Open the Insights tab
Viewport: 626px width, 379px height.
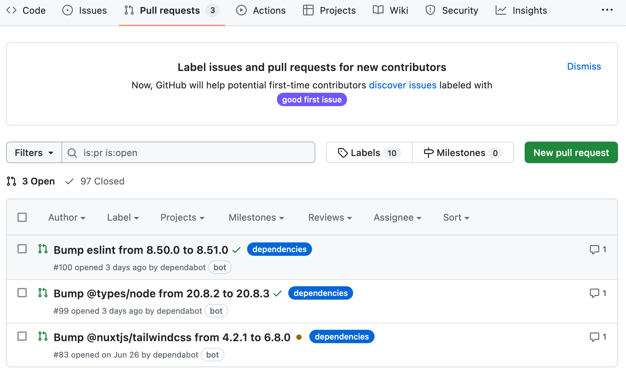(x=521, y=10)
